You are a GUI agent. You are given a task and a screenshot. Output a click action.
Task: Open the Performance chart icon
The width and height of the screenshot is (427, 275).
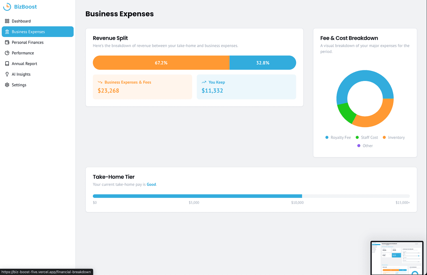click(x=7, y=53)
